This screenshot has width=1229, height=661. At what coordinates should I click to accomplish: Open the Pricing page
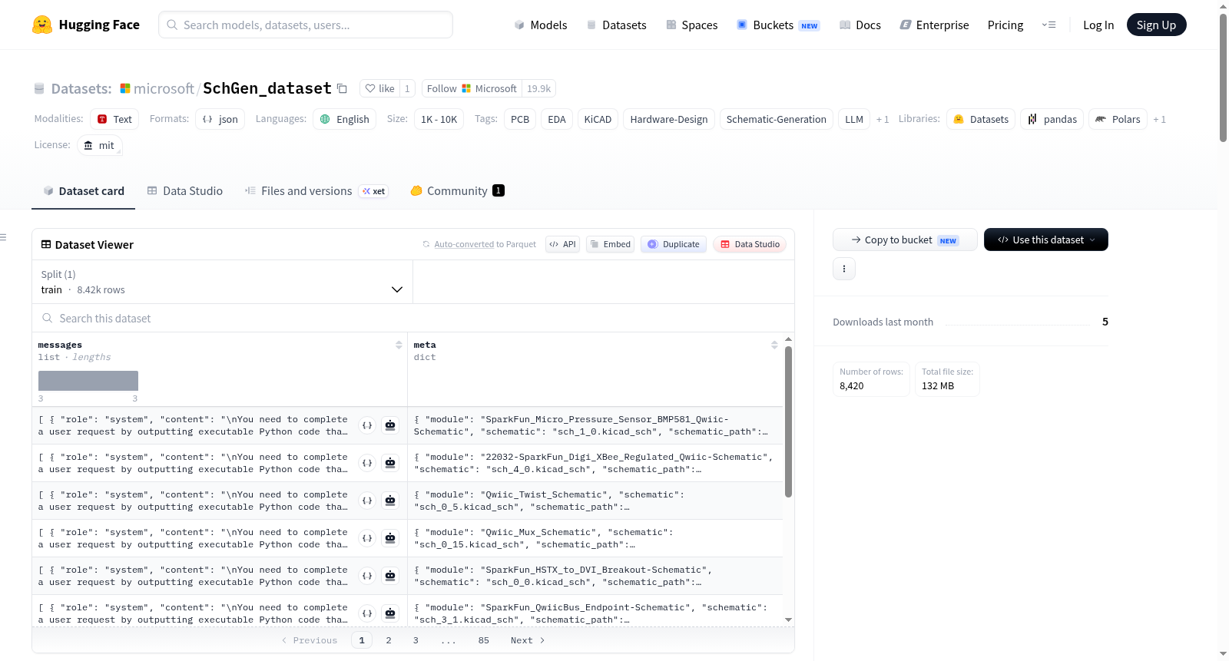tap(1005, 25)
